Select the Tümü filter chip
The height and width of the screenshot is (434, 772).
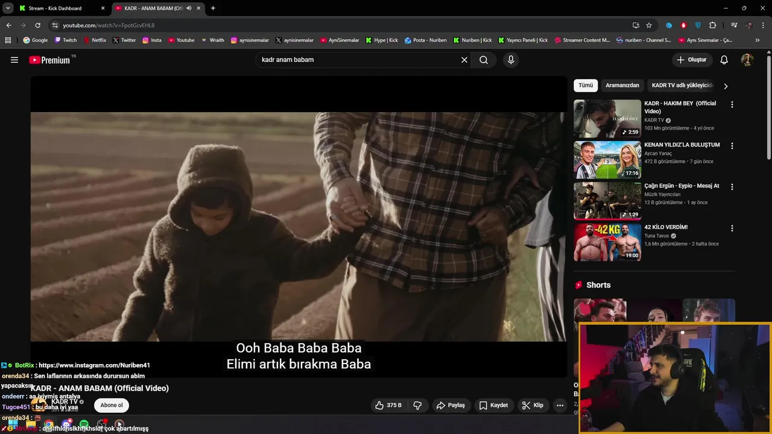(x=586, y=86)
